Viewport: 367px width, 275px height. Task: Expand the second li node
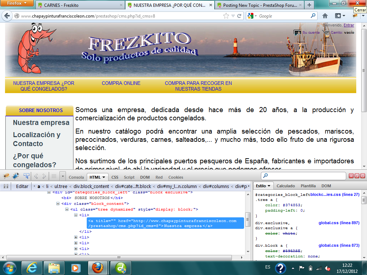coord(76,237)
